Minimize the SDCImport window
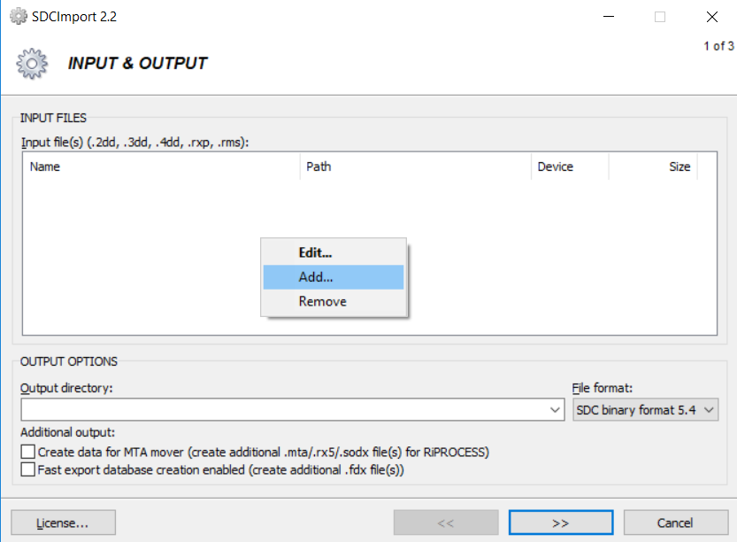This screenshot has width=737, height=542. [609, 17]
